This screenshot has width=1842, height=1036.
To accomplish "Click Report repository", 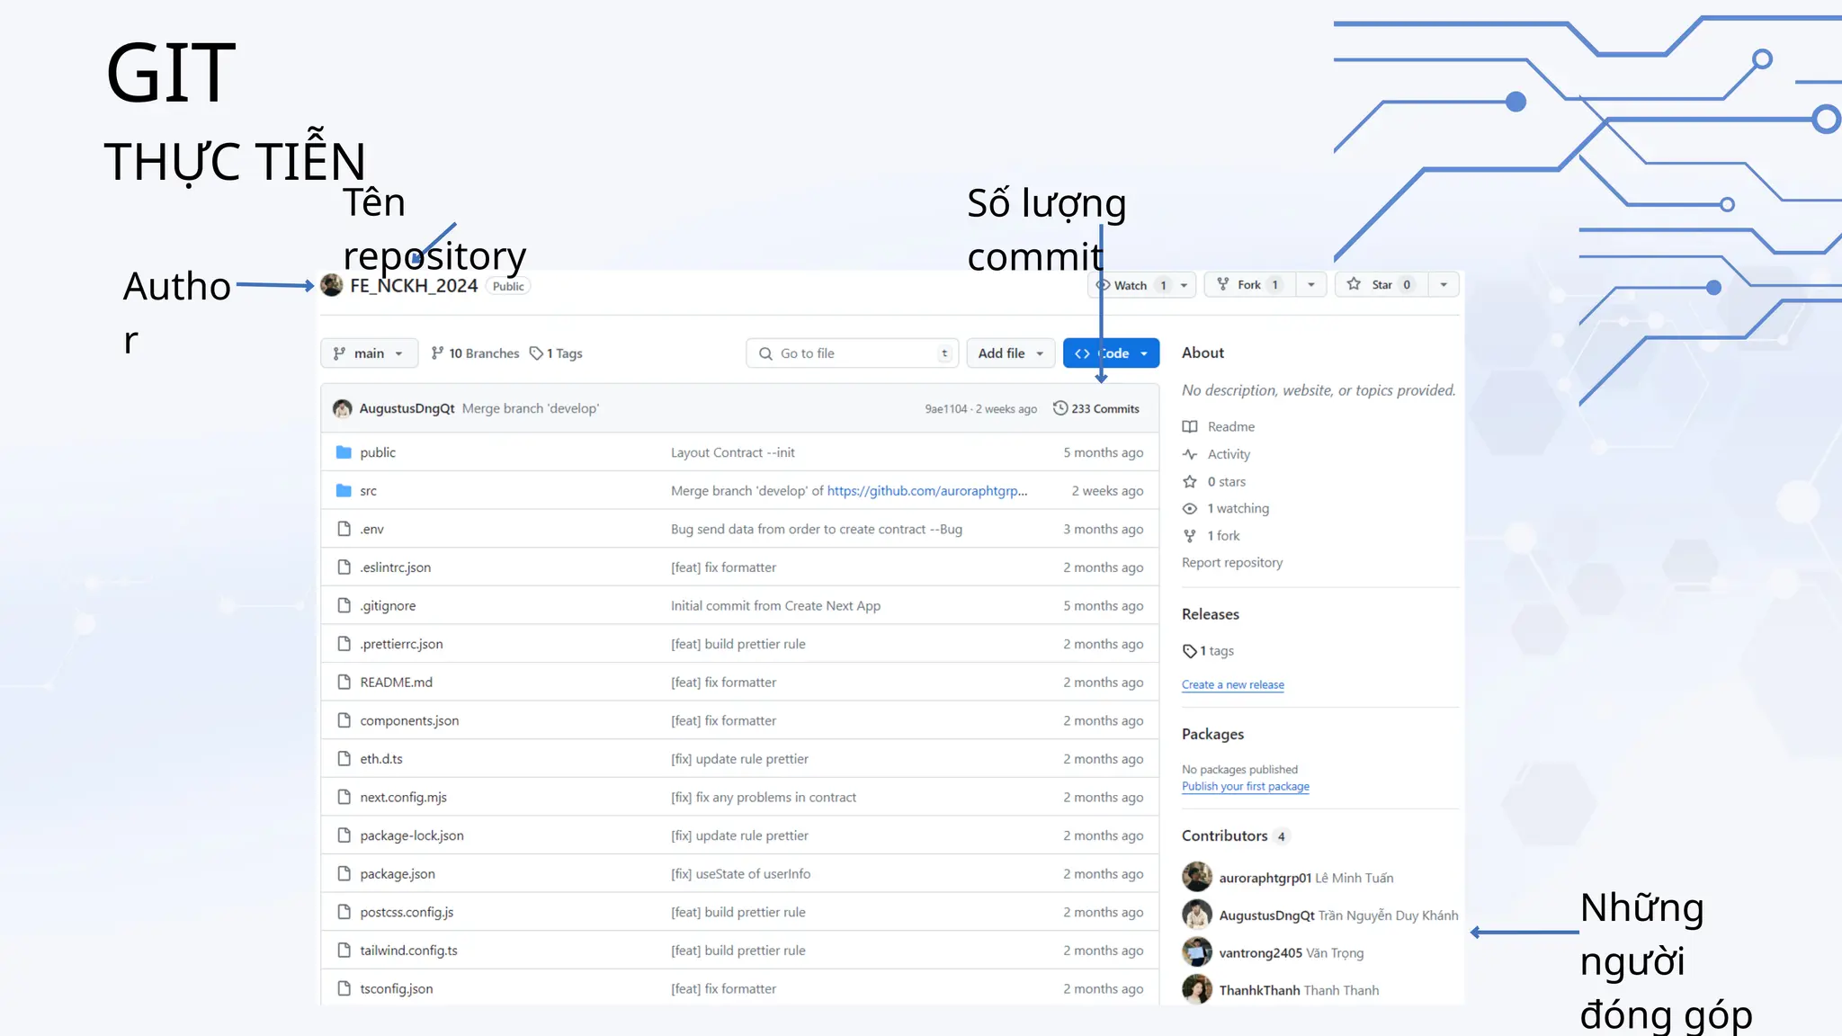I will (1232, 563).
